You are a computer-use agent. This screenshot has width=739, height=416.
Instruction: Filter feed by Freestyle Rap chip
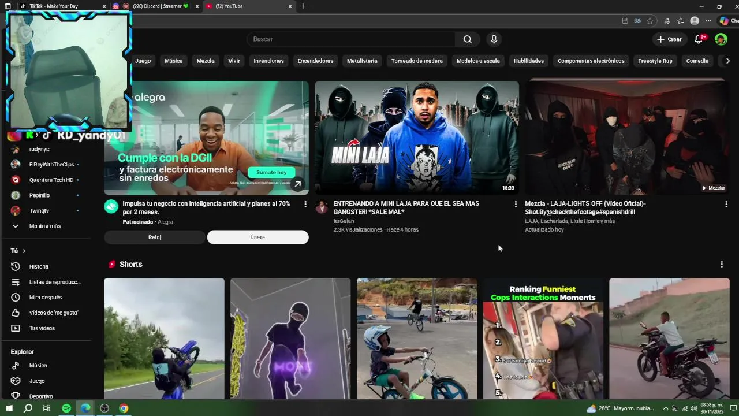pos(655,61)
